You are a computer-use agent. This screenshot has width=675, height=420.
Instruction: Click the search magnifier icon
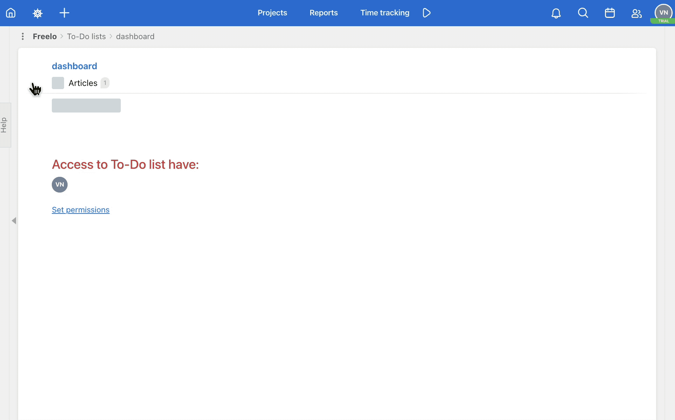(x=583, y=13)
